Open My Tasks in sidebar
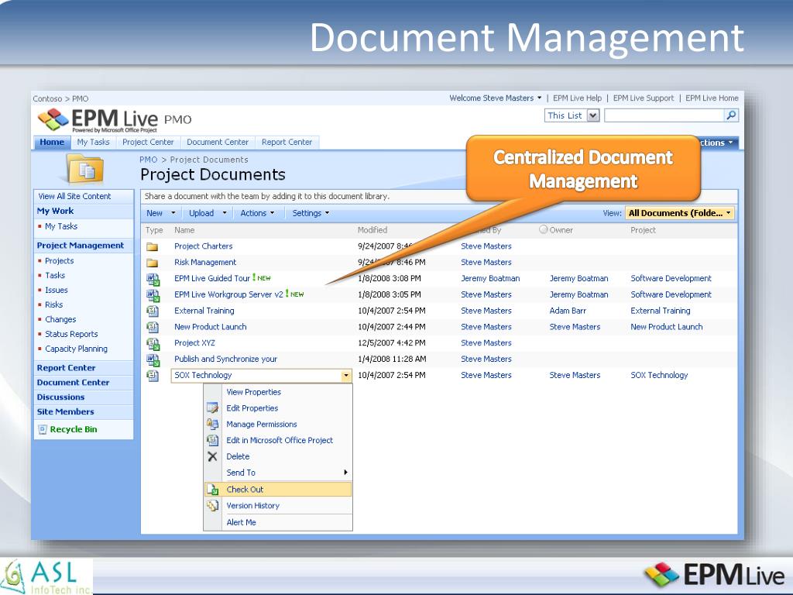 (61, 226)
